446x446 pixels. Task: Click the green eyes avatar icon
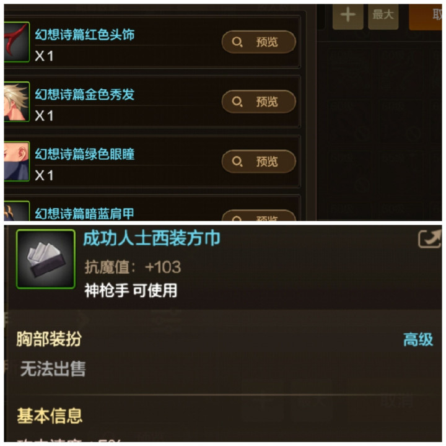click(17, 161)
